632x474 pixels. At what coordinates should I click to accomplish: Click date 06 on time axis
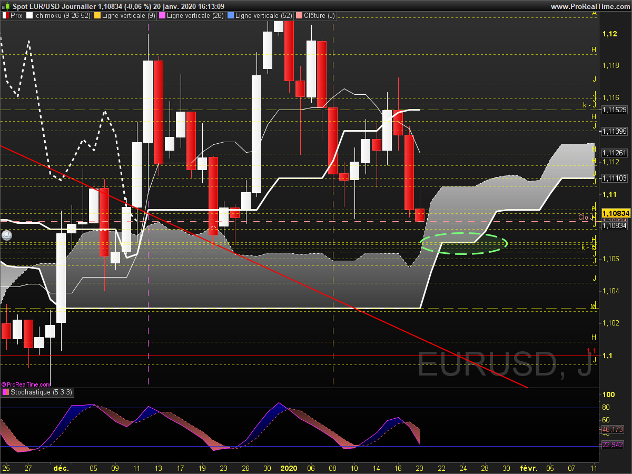pos(311,468)
